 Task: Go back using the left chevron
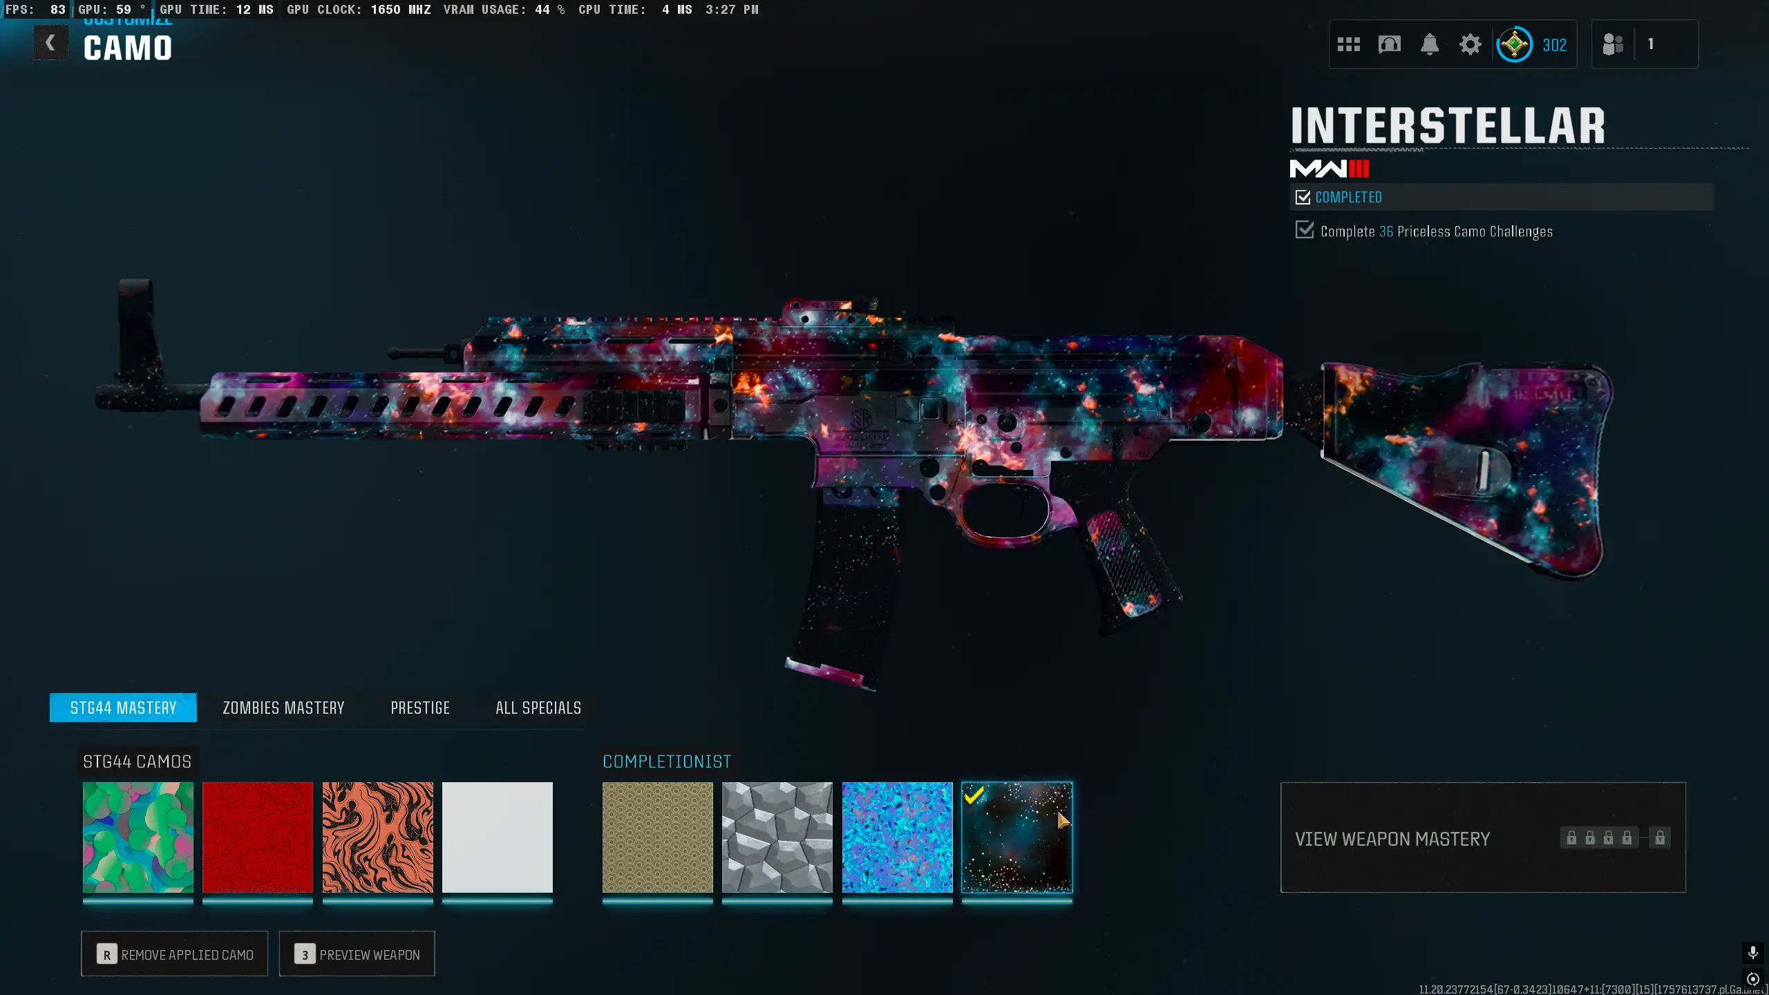tap(50, 43)
